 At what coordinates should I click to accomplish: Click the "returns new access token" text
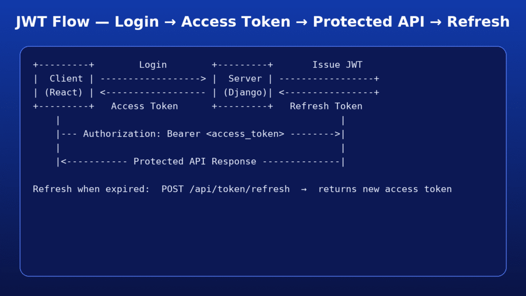click(x=385, y=189)
